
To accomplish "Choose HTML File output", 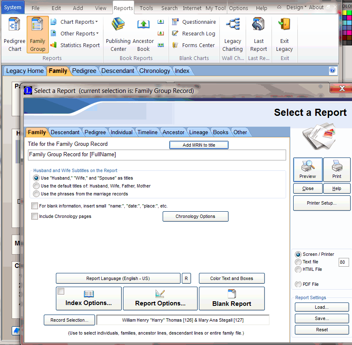I will (x=298, y=269).
